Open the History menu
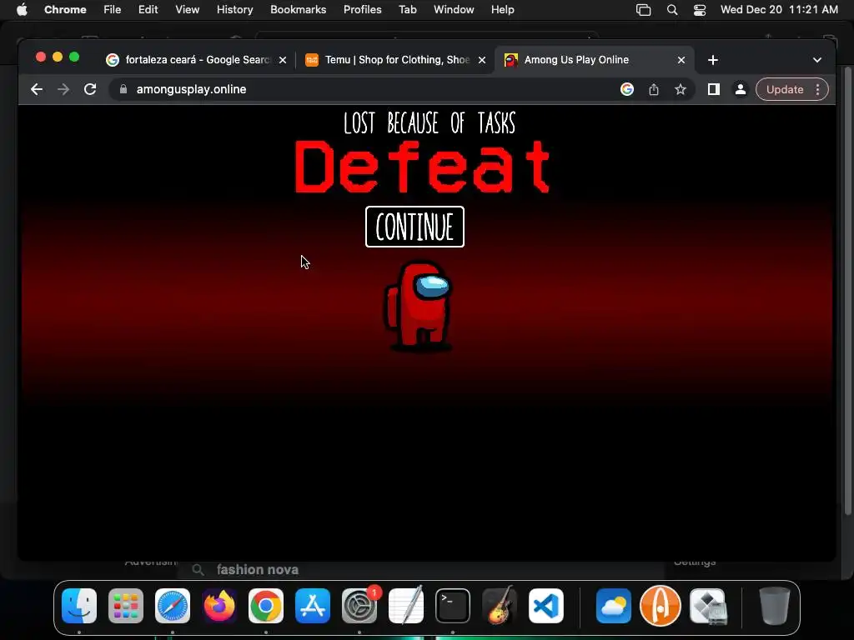The image size is (854, 640). tap(234, 10)
